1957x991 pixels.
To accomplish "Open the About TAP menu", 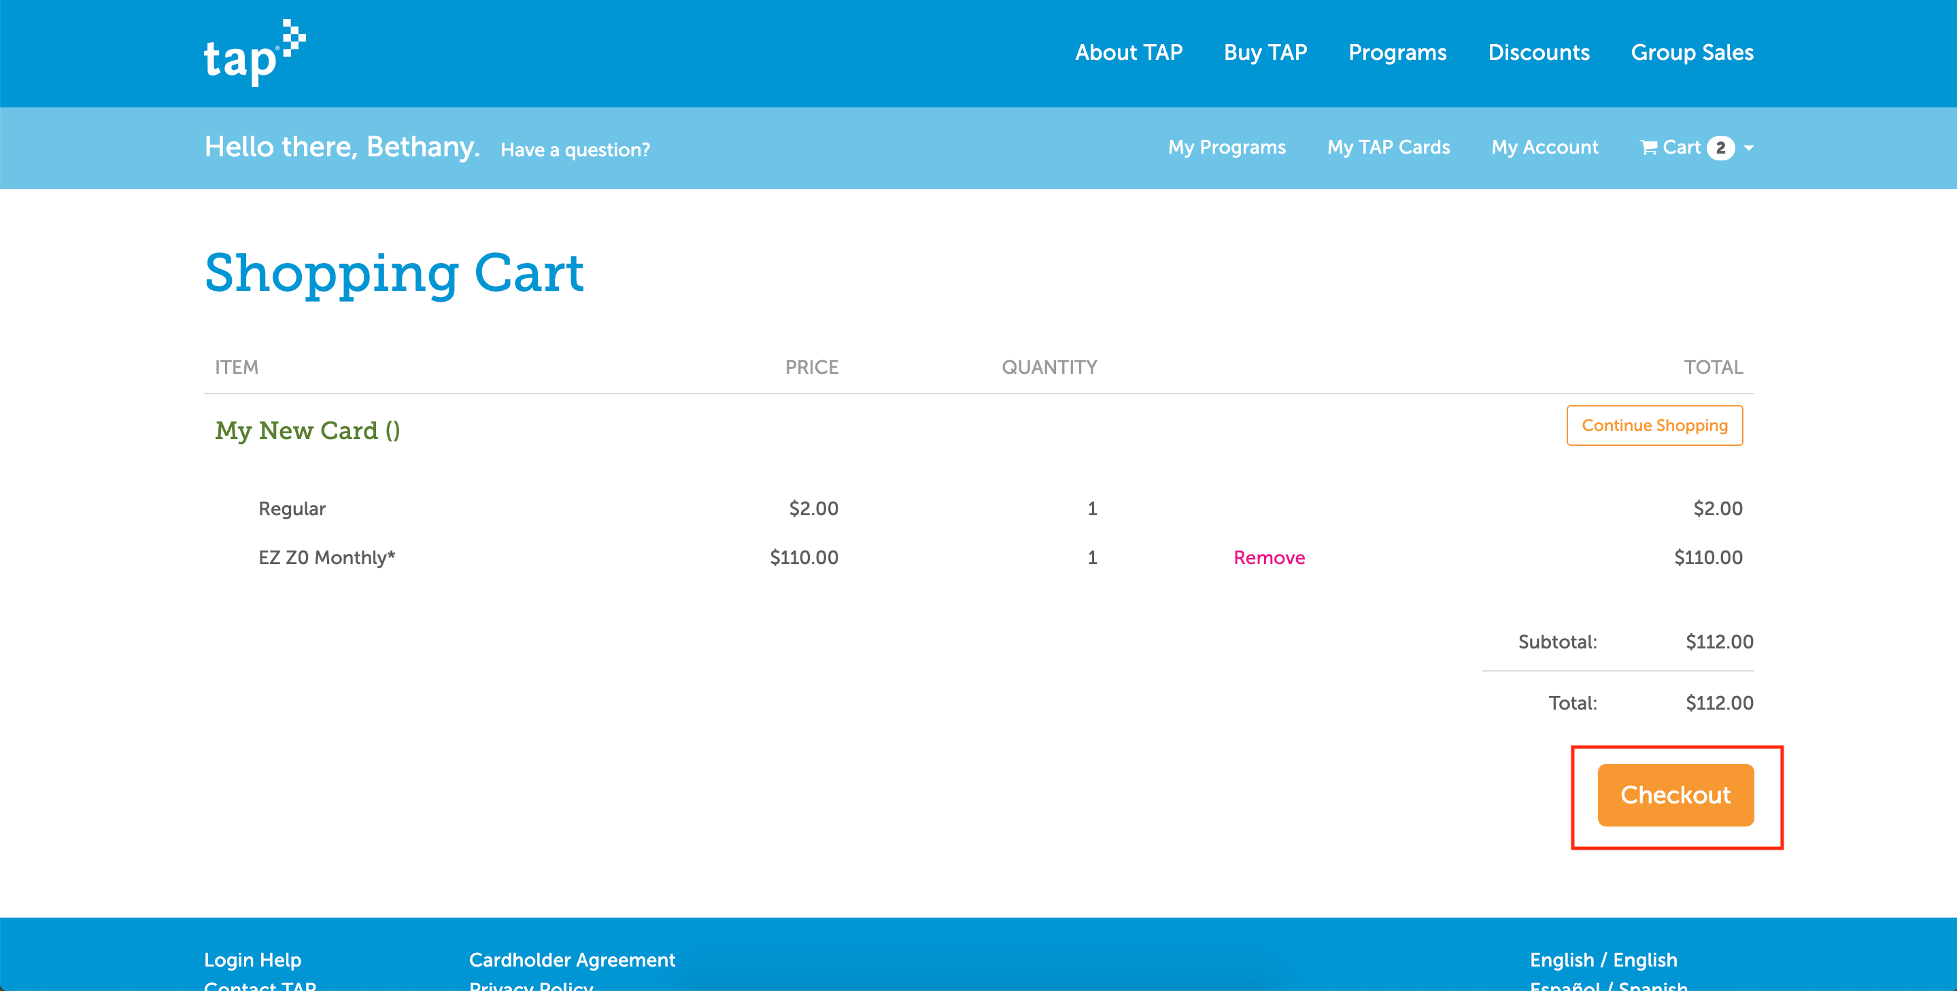I will click(1128, 52).
